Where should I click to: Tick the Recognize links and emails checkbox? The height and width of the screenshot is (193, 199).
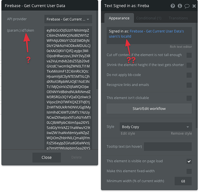[189, 85]
